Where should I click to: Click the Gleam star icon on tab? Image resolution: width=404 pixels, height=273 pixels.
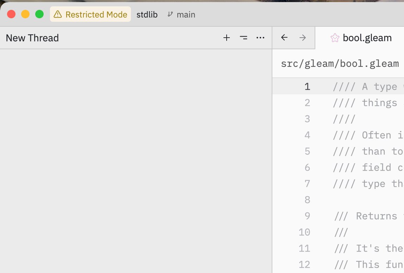(335, 38)
